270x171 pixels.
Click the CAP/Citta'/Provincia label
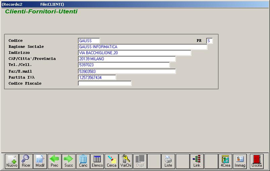32,59
